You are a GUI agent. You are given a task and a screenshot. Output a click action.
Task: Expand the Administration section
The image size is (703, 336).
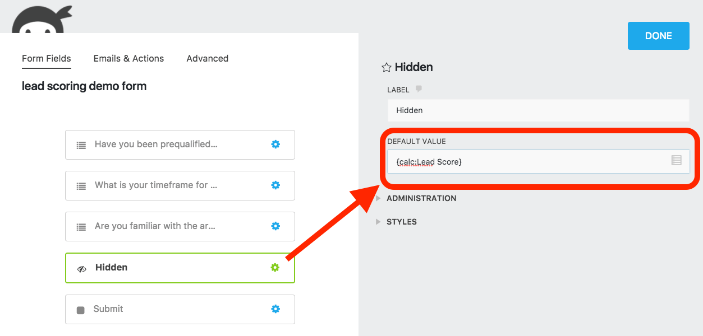point(421,198)
